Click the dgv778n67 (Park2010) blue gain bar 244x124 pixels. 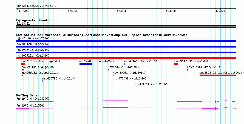click(x=126, y=41)
